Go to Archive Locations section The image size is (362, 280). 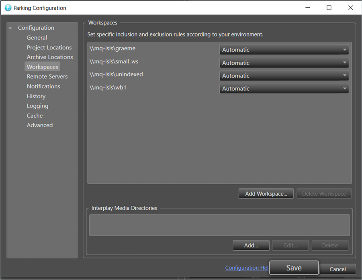coord(50,57)
